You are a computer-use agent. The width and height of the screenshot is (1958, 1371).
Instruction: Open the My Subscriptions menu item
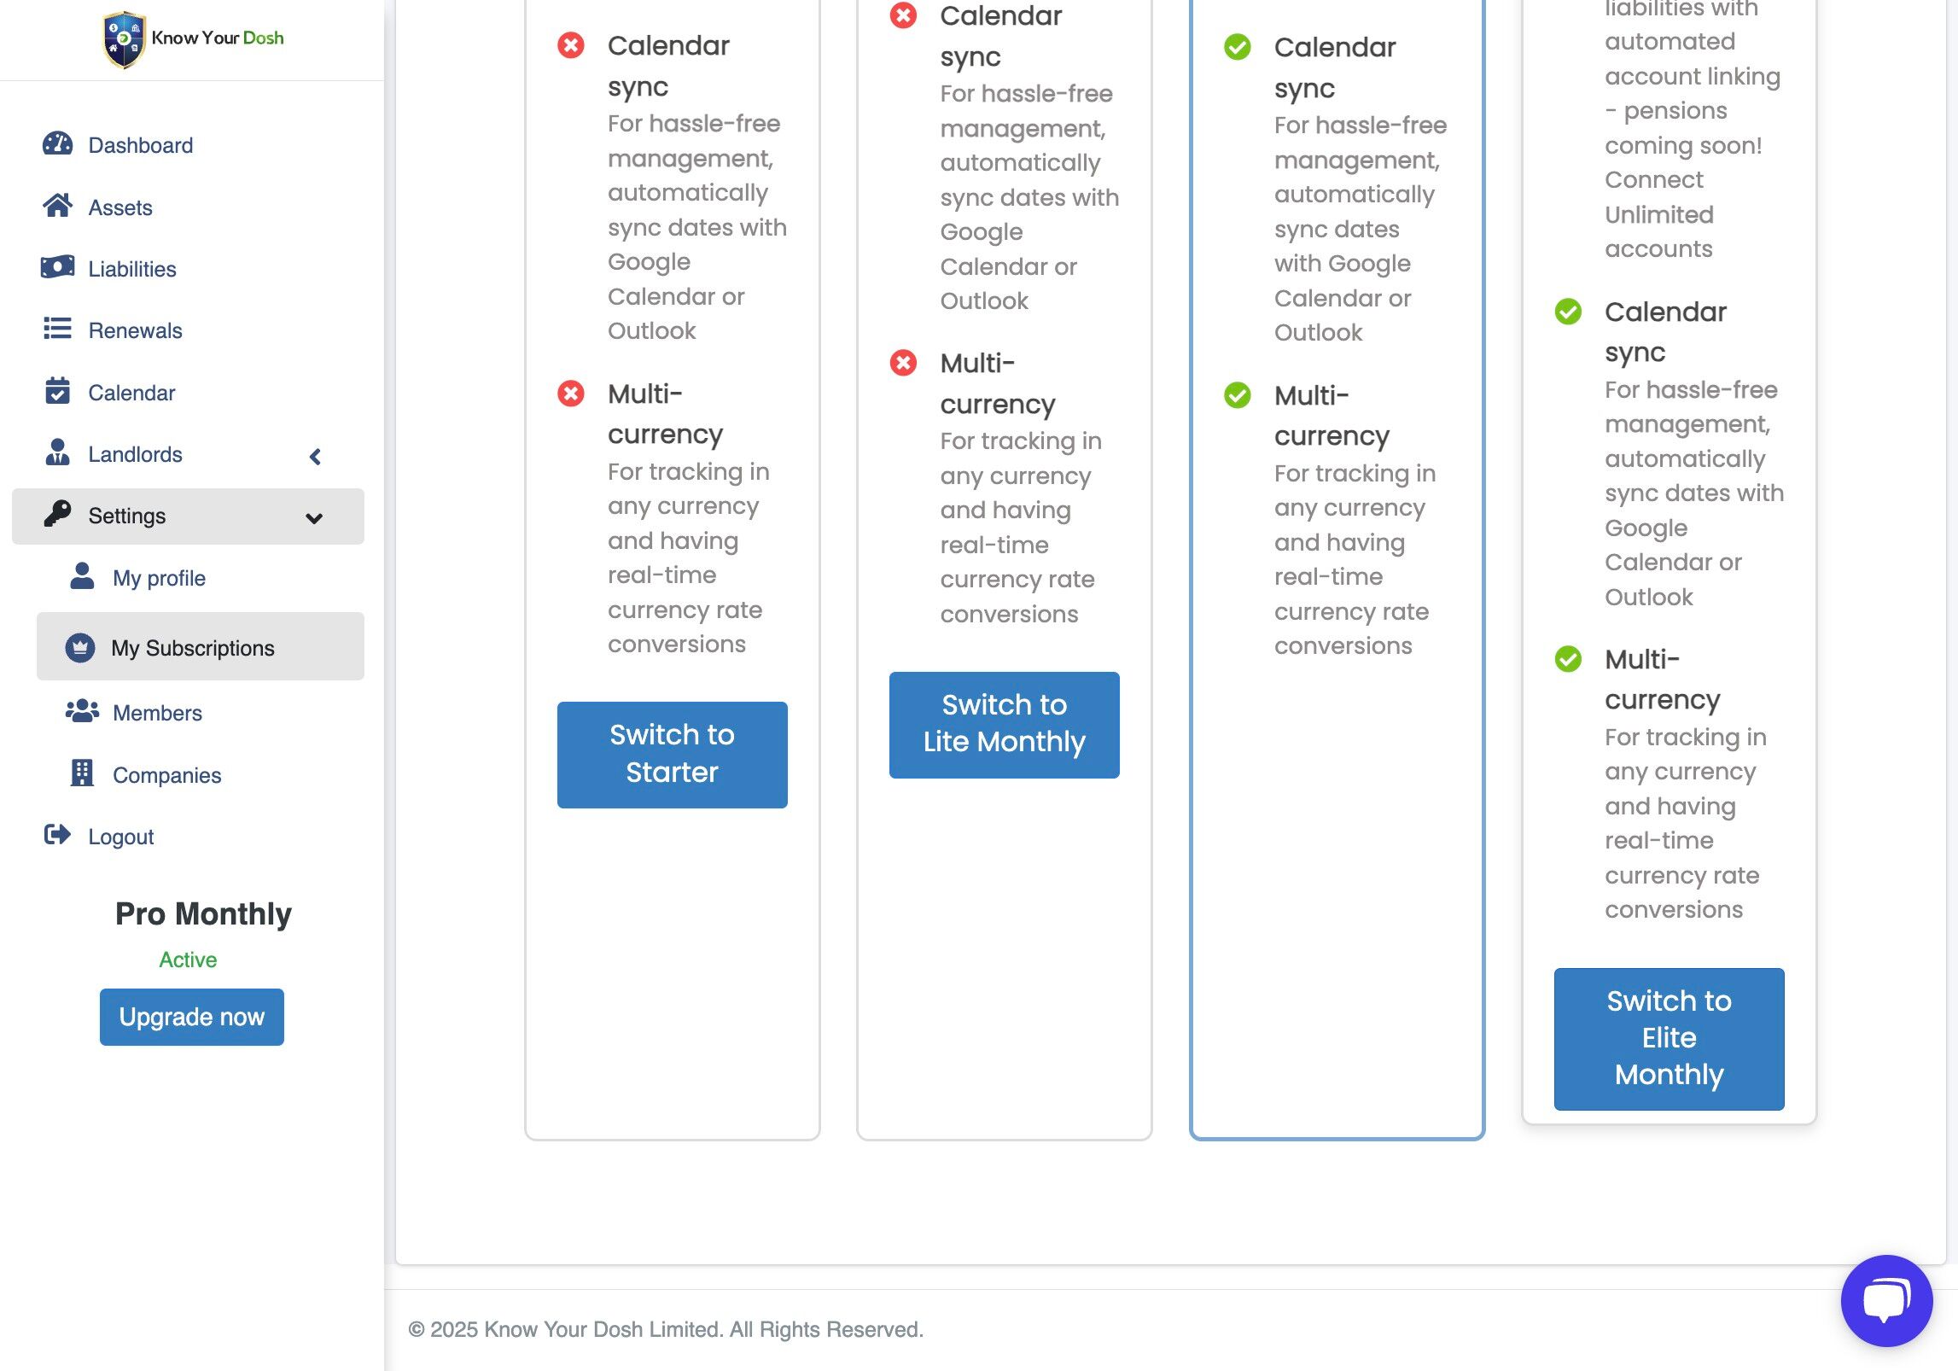pos(193,648)
